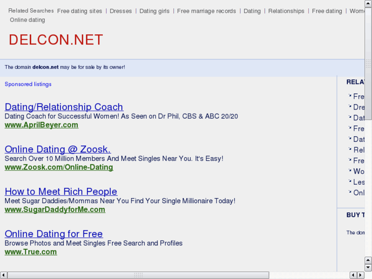
Task: Open 'How to Meet Rich People' listing
Action: 61,191
